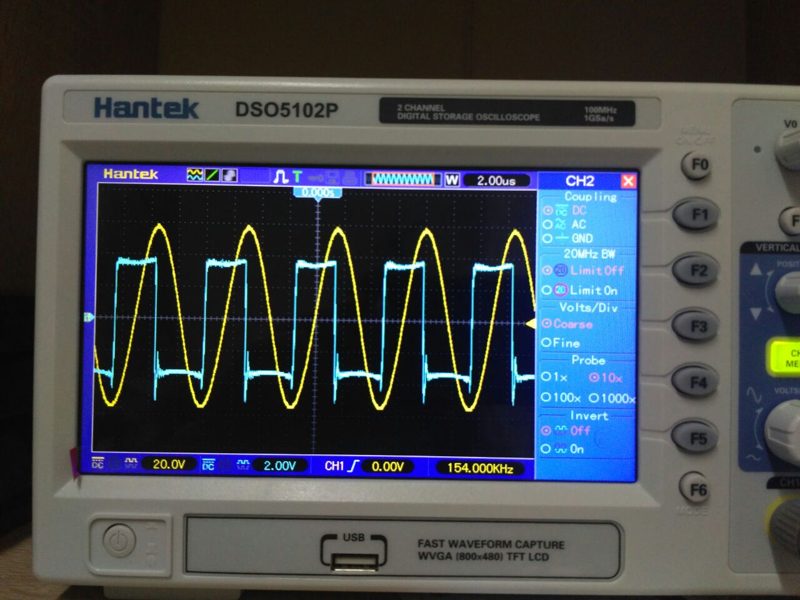Click the F2 hardware button

coord(696,271)
